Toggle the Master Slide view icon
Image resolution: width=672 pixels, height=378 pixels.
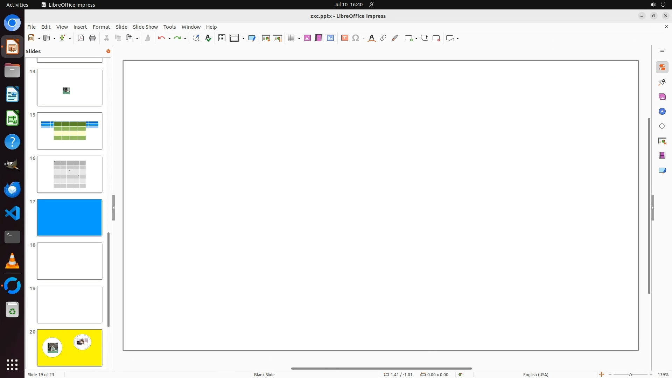[252, 38]
